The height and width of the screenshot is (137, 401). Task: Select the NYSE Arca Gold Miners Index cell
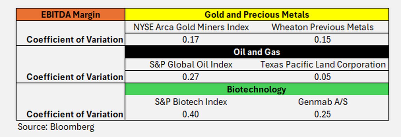coord(191,27)
